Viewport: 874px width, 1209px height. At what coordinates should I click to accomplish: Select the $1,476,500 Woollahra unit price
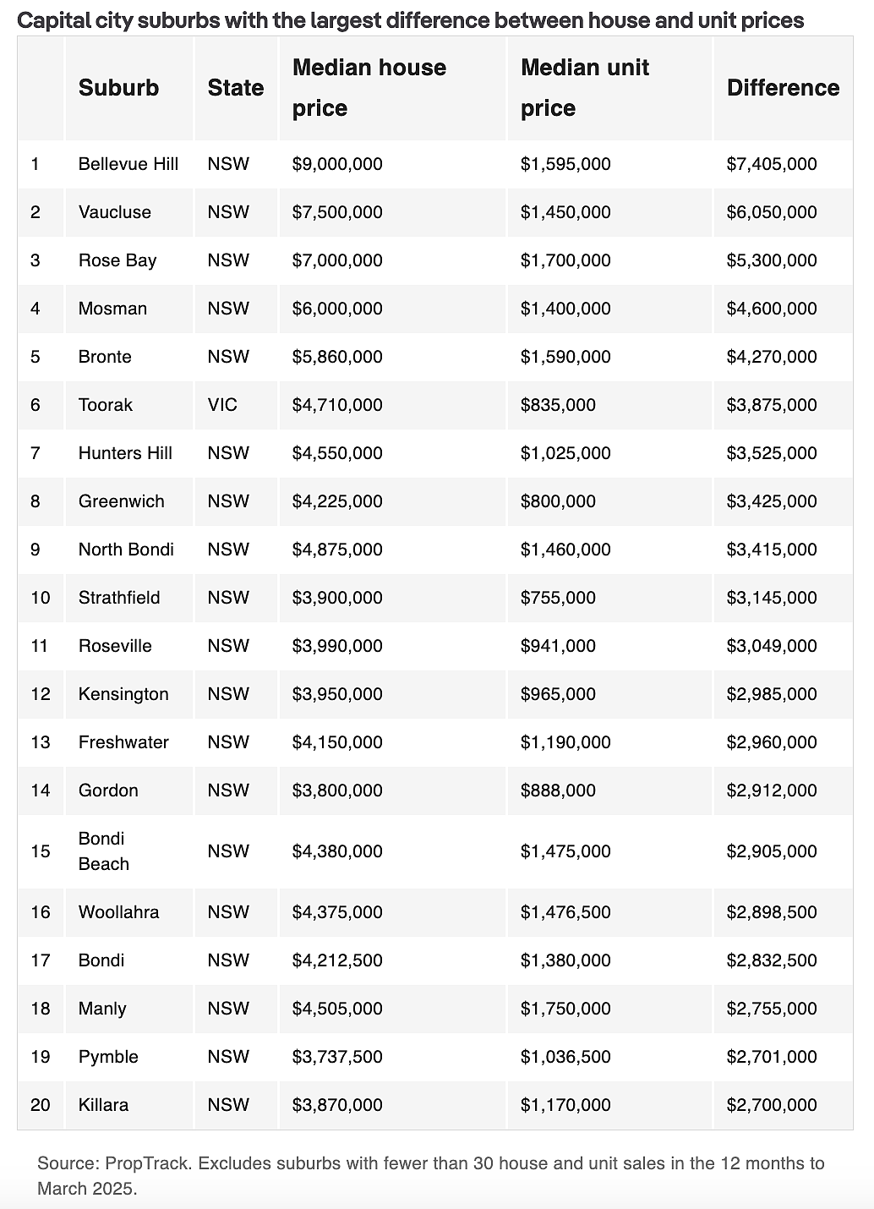click(565, 912)
